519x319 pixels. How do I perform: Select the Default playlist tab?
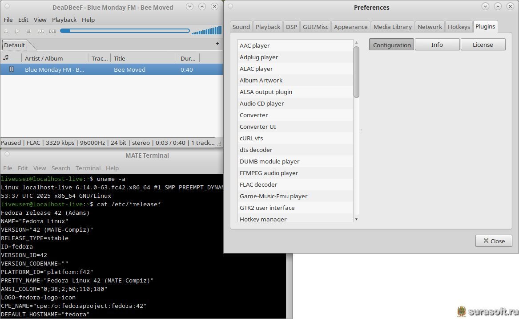click(x=14, y=45)
